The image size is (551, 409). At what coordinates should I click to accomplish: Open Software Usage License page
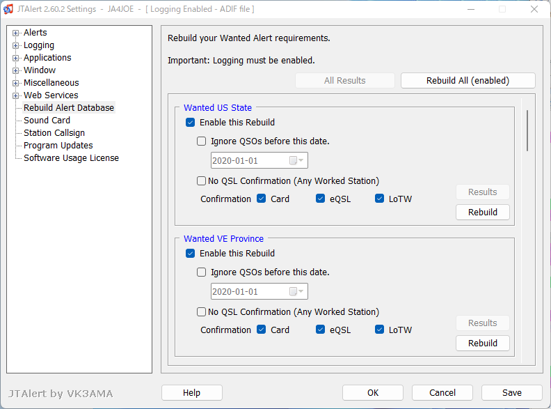(x=71, y=158)
